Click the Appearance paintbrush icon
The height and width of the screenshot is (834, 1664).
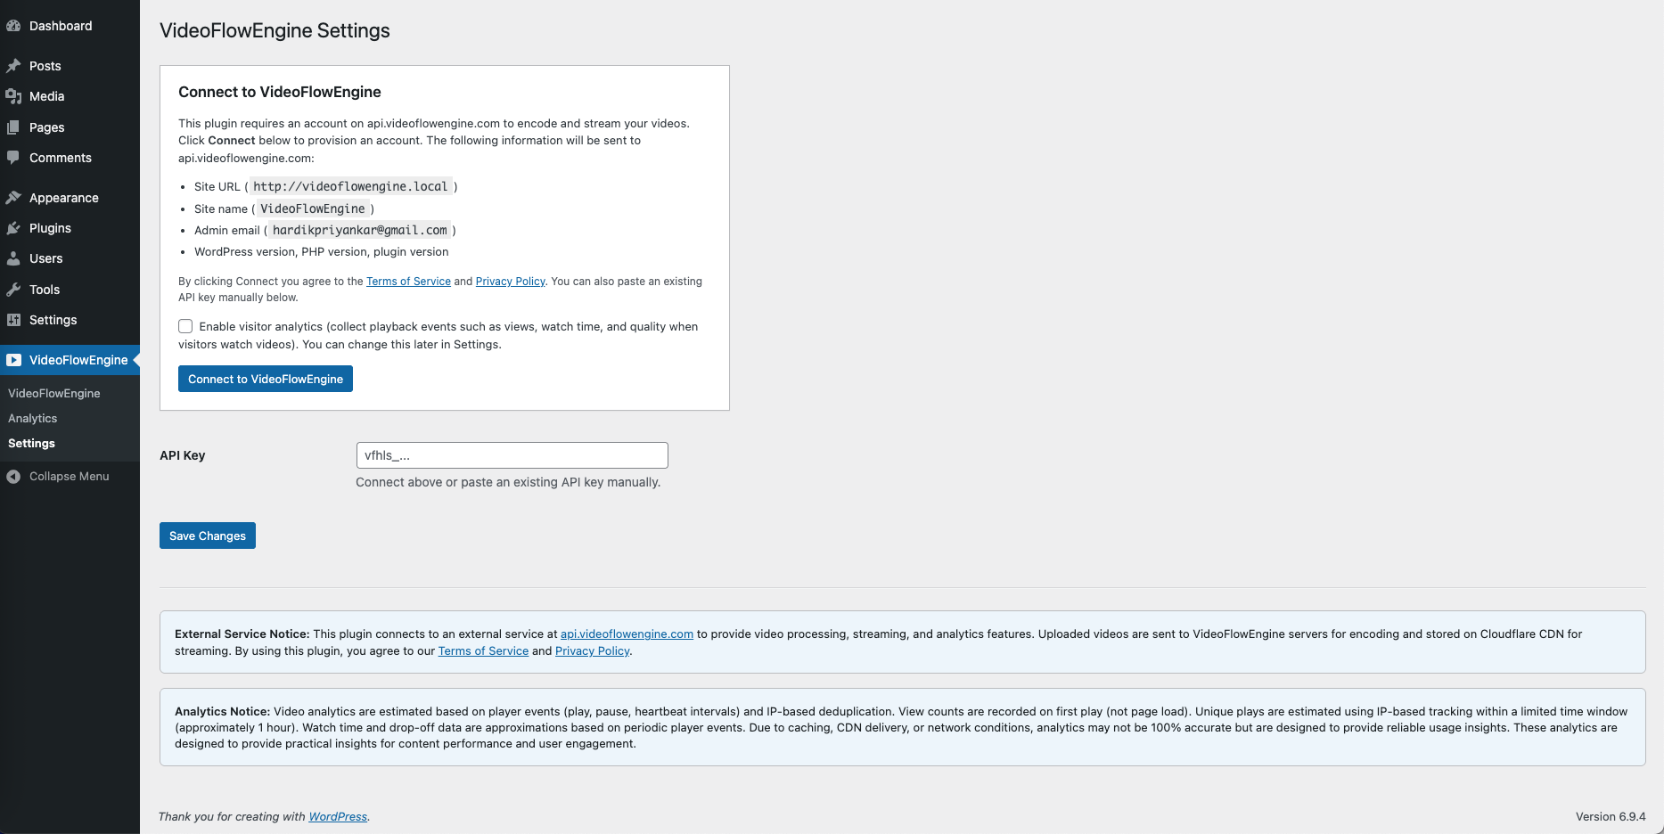coord(13,198)
